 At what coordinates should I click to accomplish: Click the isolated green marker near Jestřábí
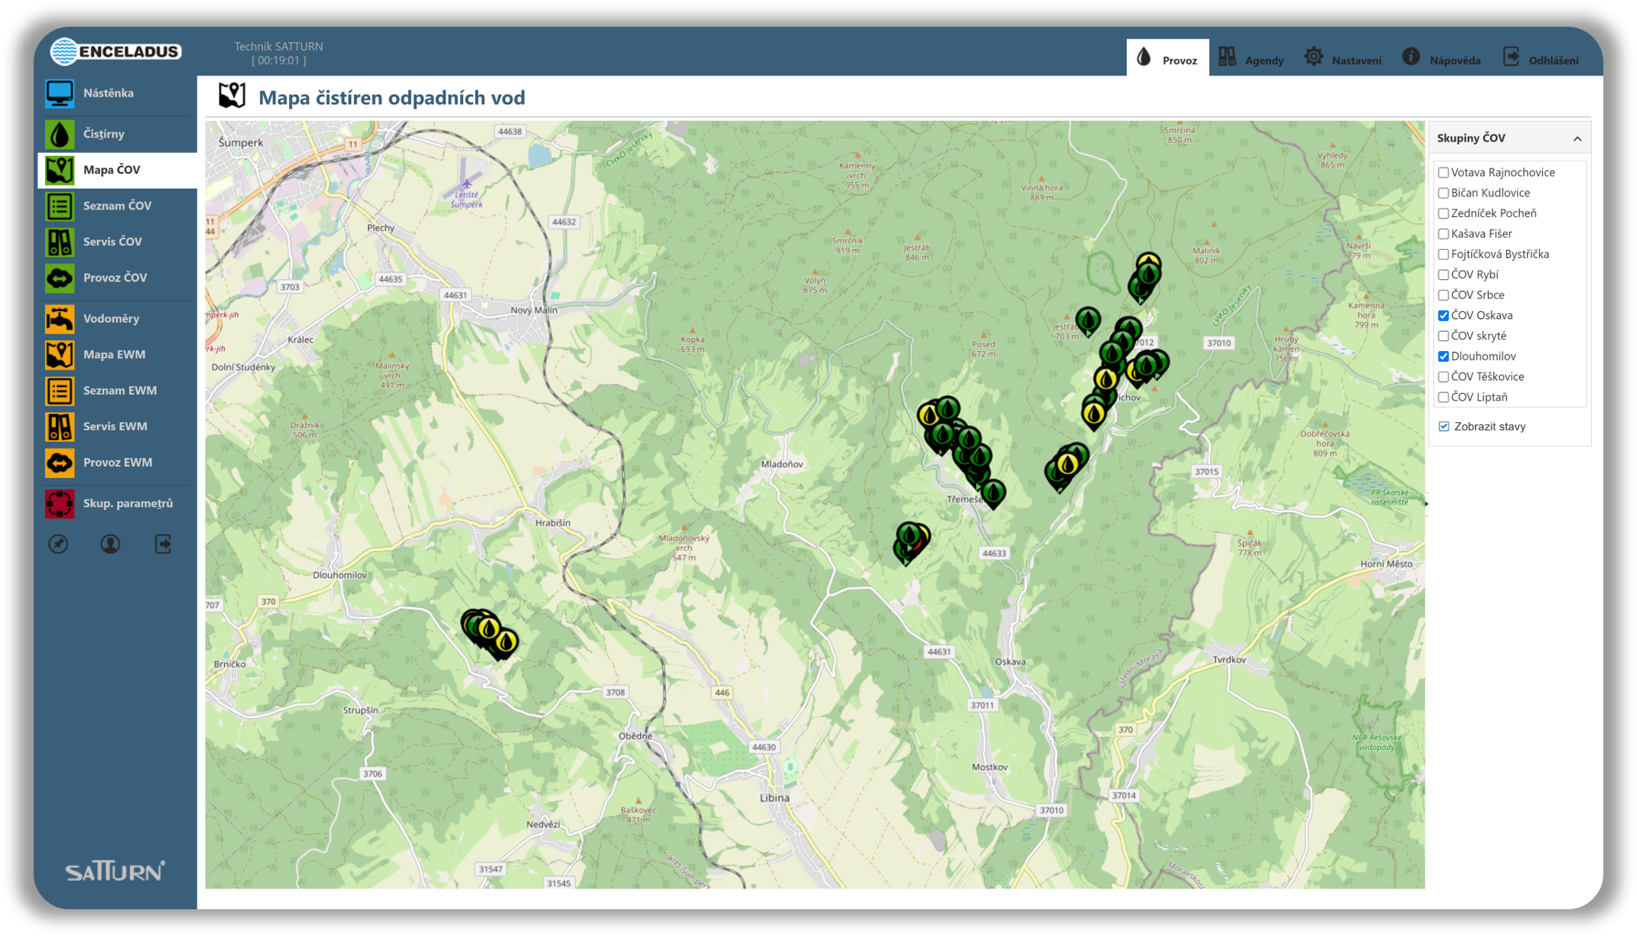(x=1087, y=320)
